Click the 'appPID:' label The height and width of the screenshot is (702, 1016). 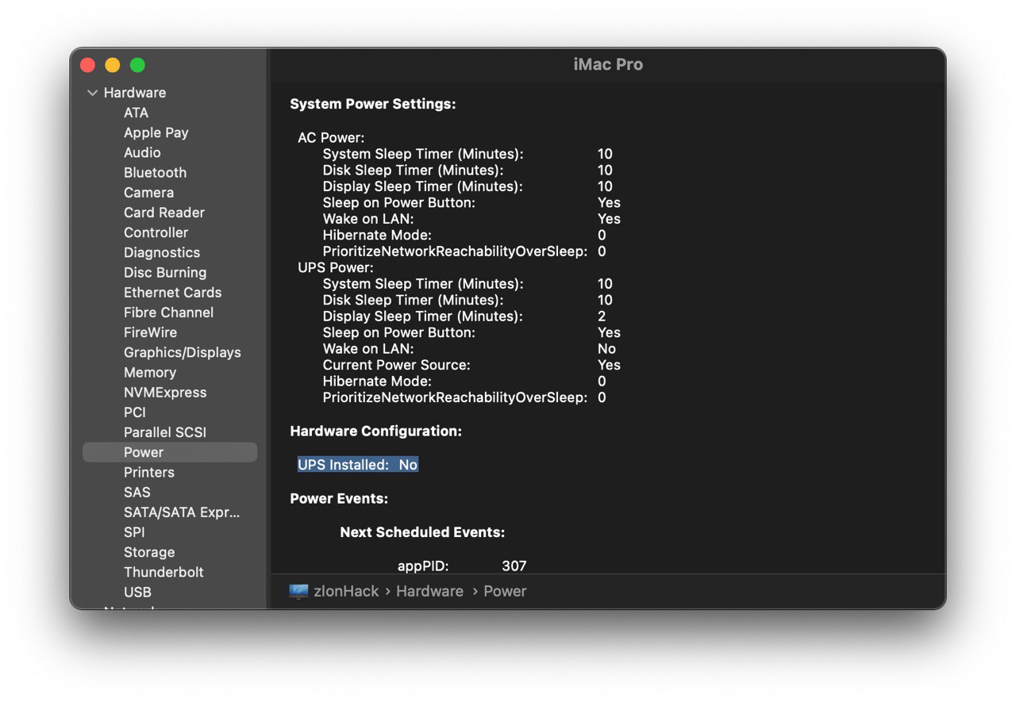[x=423, y=566]
